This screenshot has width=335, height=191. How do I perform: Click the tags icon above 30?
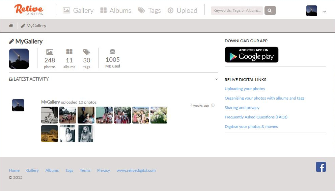86,52
